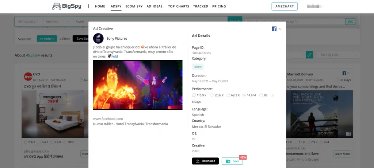Image resolution: width=374 pixels, height=168 pixels.
Task: Click the AMZCHART button
Action: [x=285, y=6]
